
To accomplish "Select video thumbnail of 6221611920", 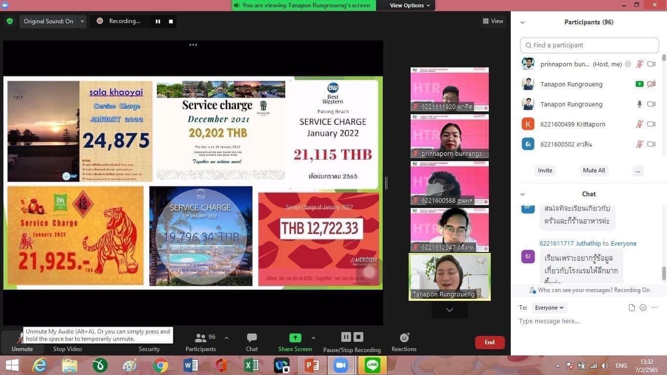I will click(450, 89).
